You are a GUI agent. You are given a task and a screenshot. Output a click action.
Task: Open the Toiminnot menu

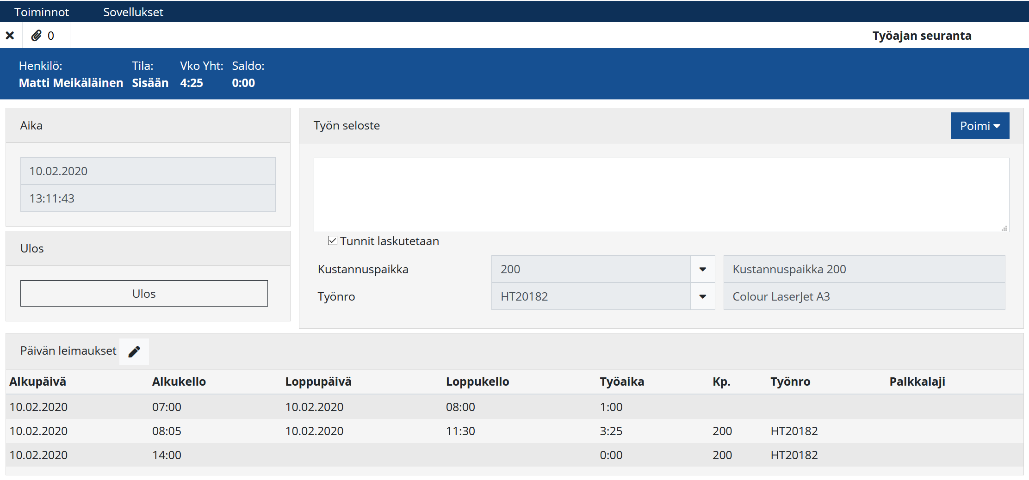42,12
